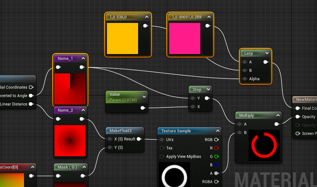Image resolution: width=317 pixels, height=187 pixels.
Task: Click the MakeFloat2 Result output pin
Action: pyautogui.click(x=139, y=139)
